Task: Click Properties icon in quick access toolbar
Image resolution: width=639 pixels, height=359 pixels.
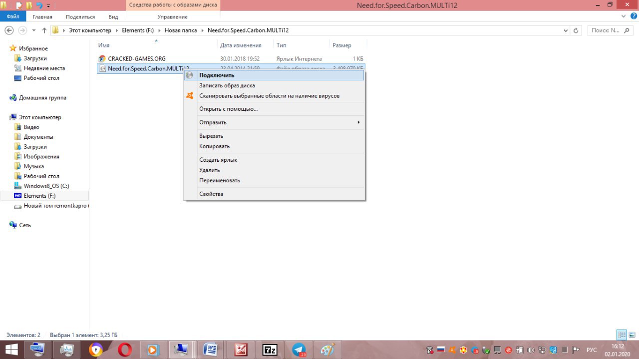Action: click(x=19, y=5)
